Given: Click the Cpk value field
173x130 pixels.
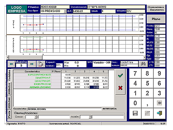Looking at the screenshot, I should pyautogui.click(x=160, y=59).
